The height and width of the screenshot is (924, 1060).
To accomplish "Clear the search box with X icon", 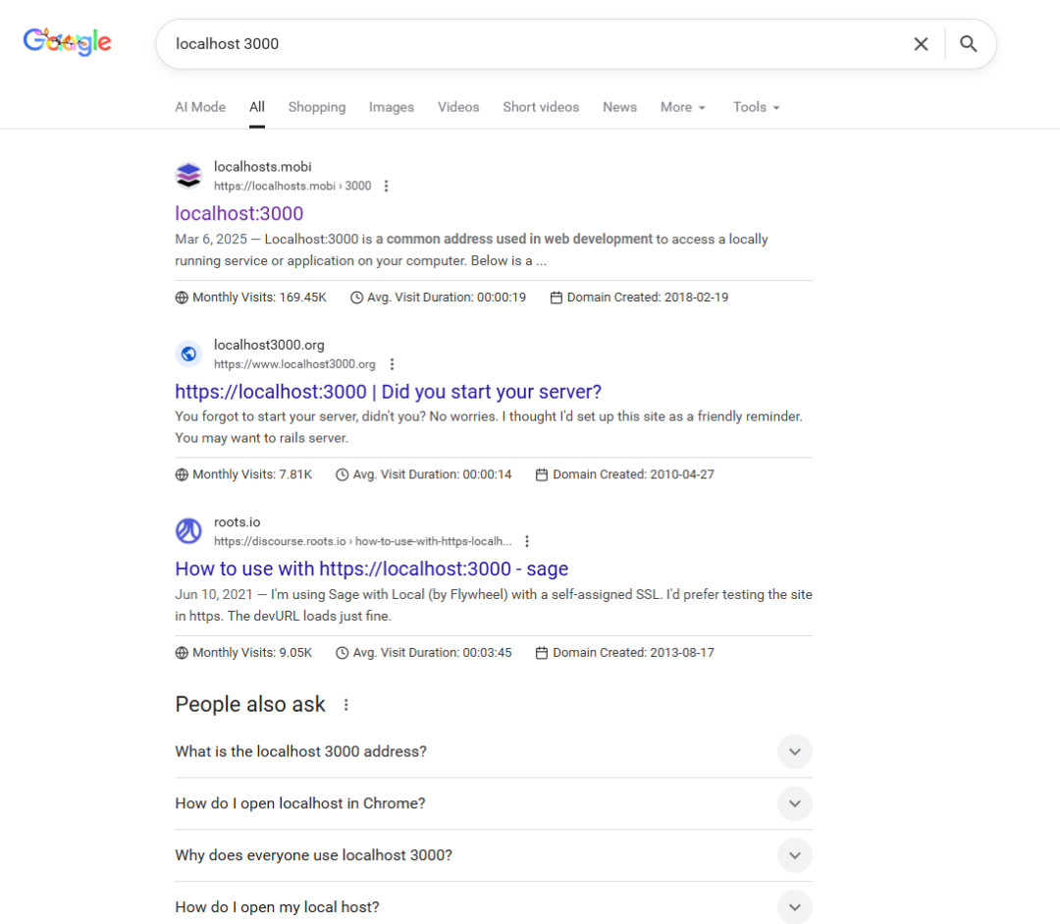I will tap(921, 44).
